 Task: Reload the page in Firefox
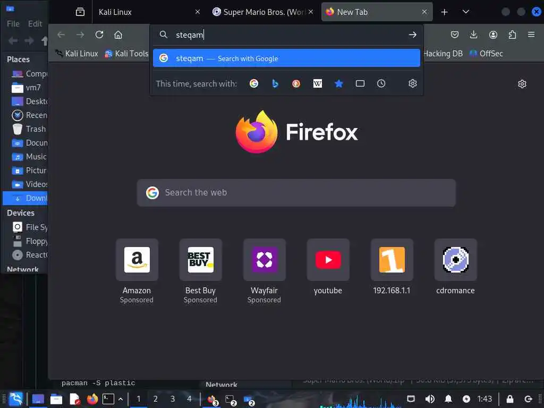click(99, 35)
